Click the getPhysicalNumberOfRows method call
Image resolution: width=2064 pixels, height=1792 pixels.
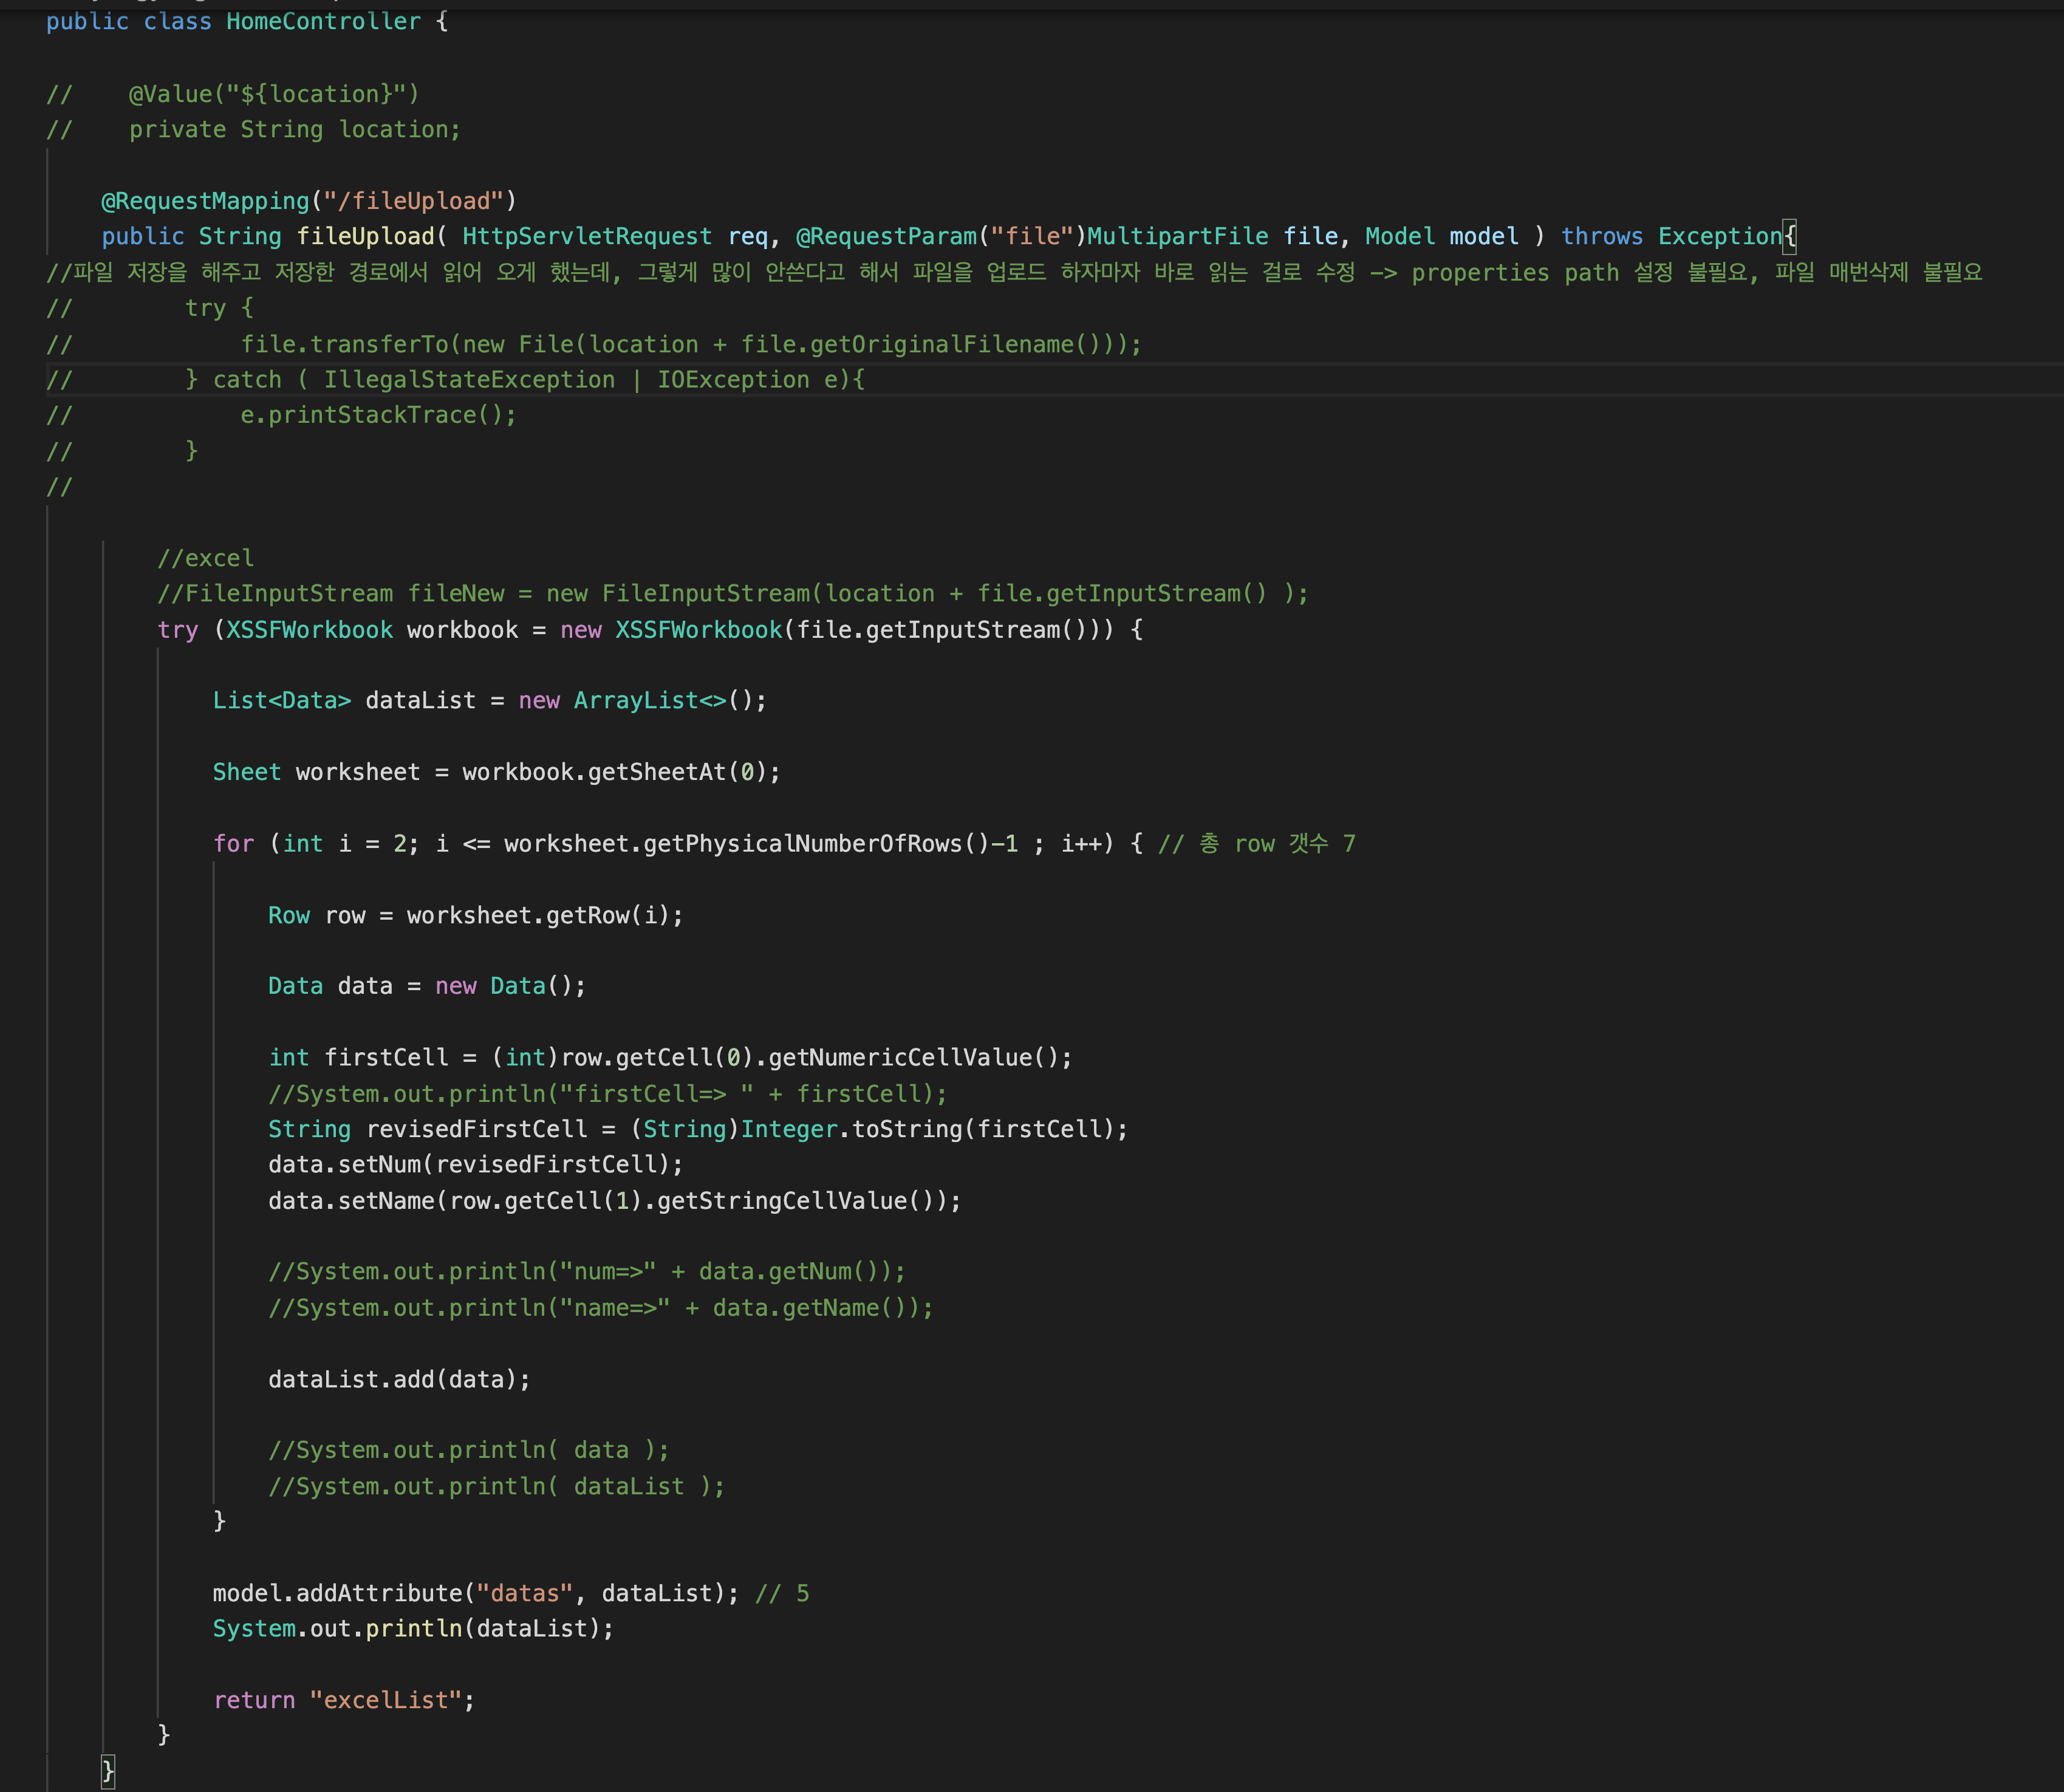pyautogui.click(x=802, y=843)
